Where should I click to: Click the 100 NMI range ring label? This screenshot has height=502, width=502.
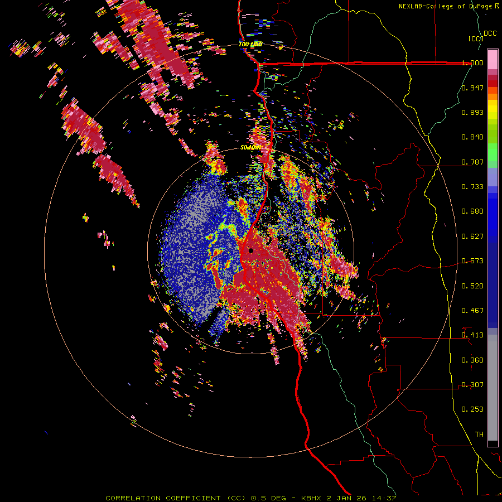250,44
